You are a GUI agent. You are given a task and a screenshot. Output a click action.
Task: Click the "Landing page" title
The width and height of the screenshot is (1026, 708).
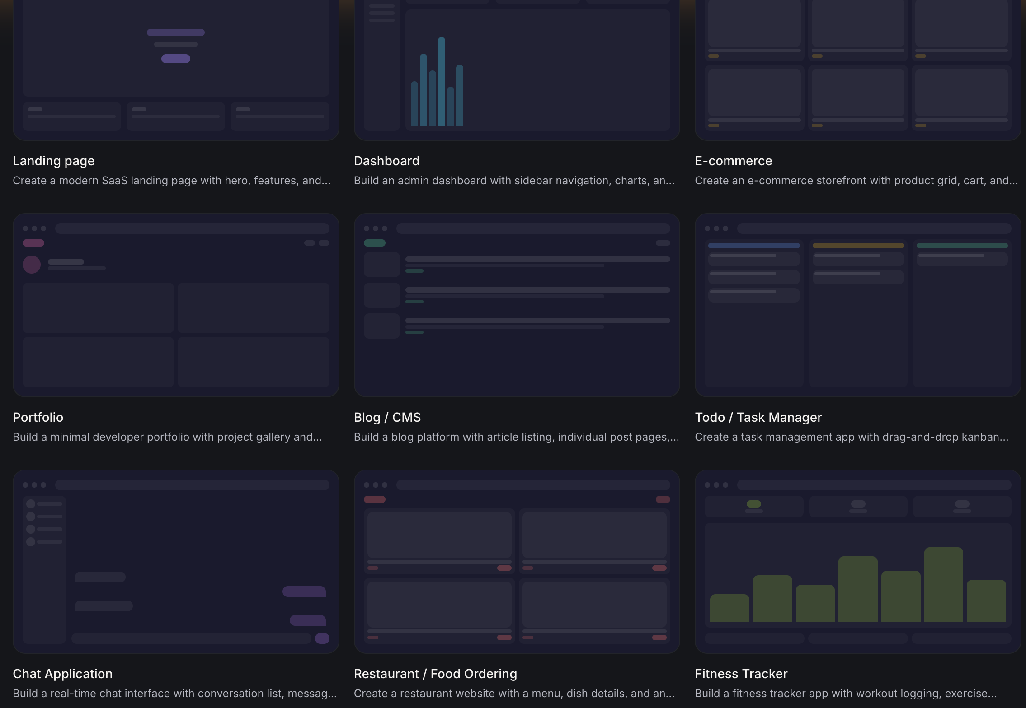[54, 161]
